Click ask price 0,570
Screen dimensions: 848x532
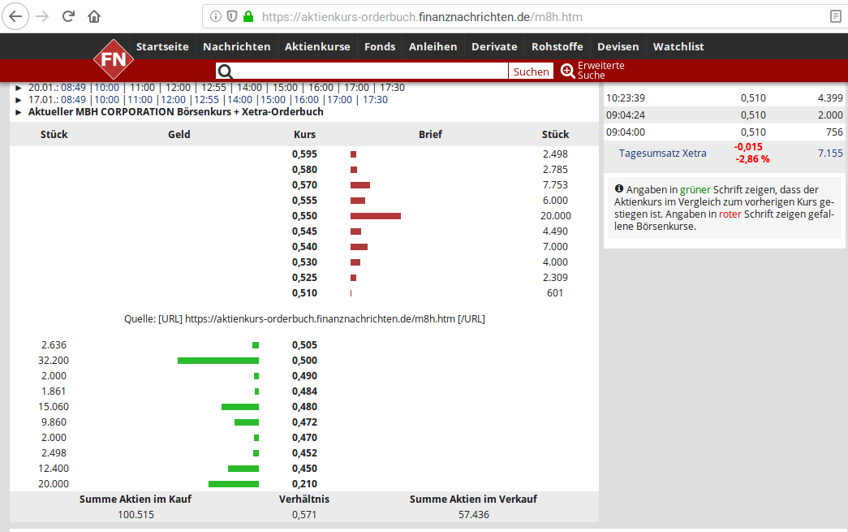click(x=304, y=185)
